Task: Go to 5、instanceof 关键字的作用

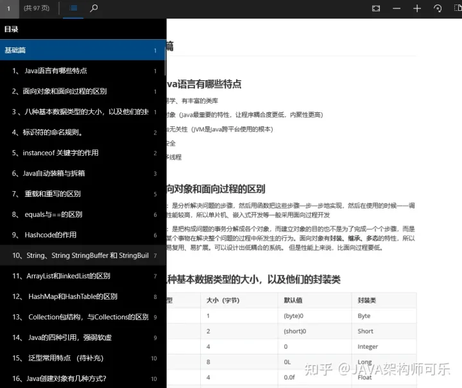Action: 83,153
